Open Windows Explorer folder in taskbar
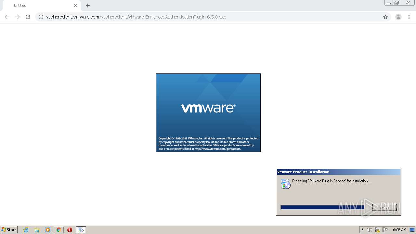This screenshot has width=416, height=234. [x=37, y=230]
